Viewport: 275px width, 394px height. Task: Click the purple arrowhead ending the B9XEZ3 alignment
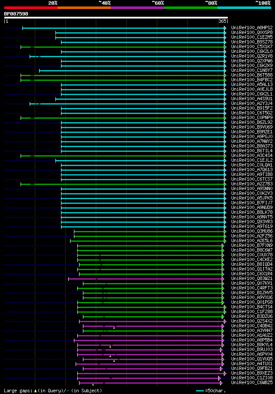pyautogui.click(x=225, y=373)
